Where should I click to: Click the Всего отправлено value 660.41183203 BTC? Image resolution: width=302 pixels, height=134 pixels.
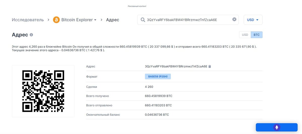click(x=158, y=105)
